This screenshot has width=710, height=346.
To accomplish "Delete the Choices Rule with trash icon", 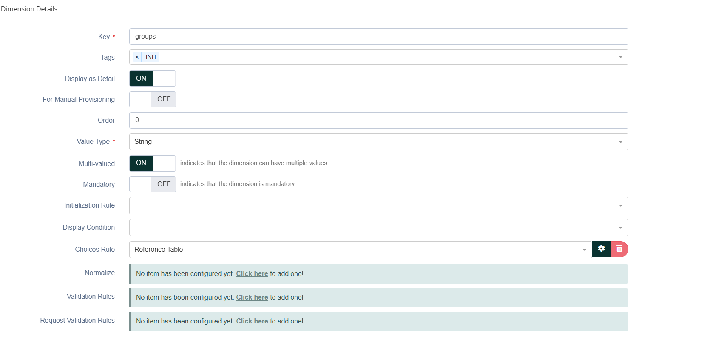I will (x=619, y=249).
